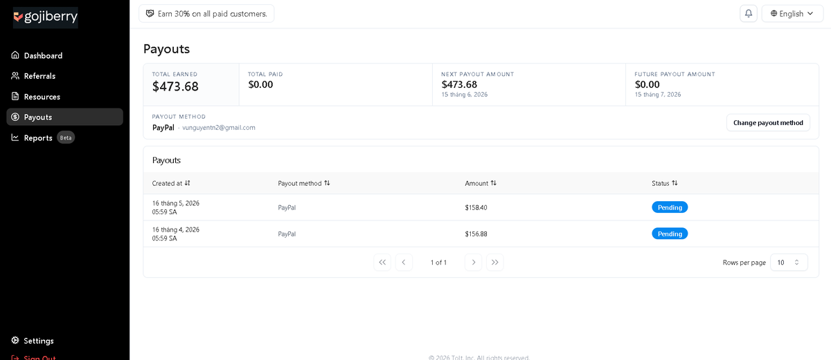The image size is (831, 360).
Task: Click the Change payout method button
Action: (x=768, y=122)
